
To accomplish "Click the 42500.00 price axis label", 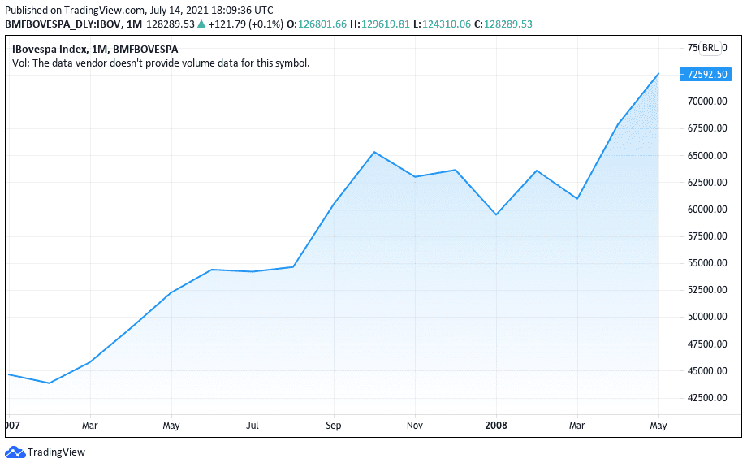I will point(705,398).
